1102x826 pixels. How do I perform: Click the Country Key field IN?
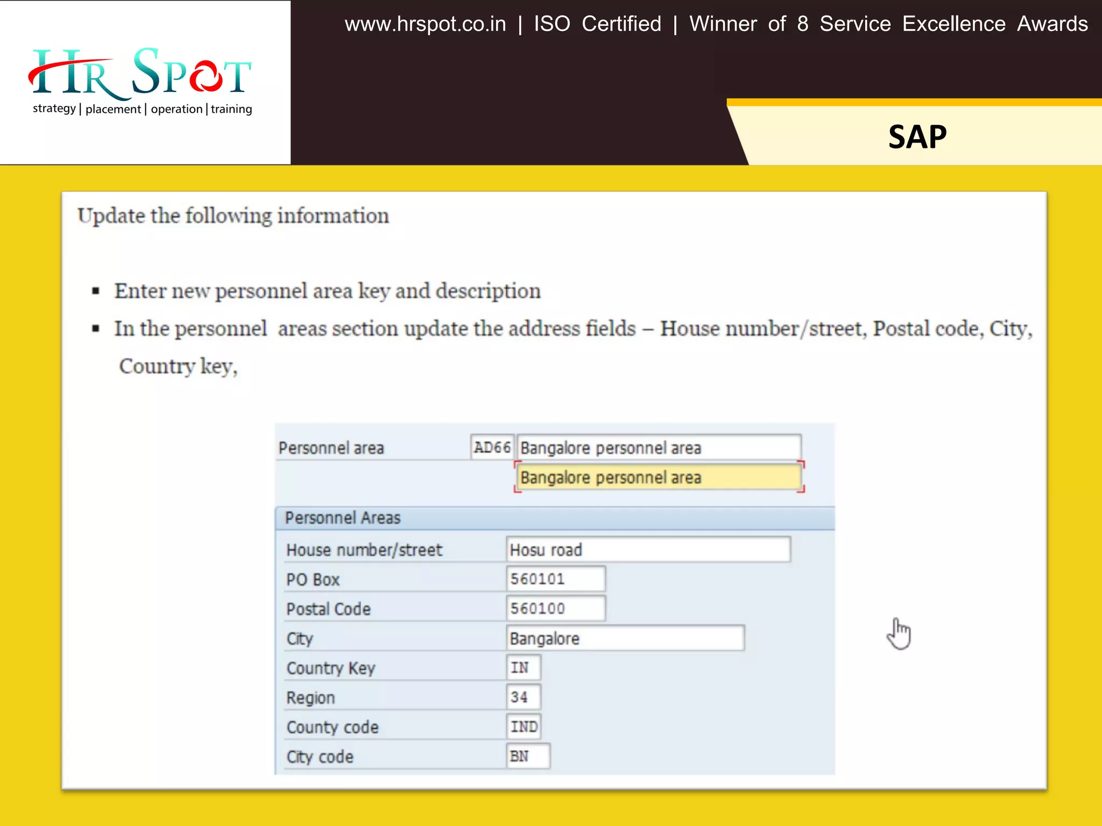click(x=524, y=667)
